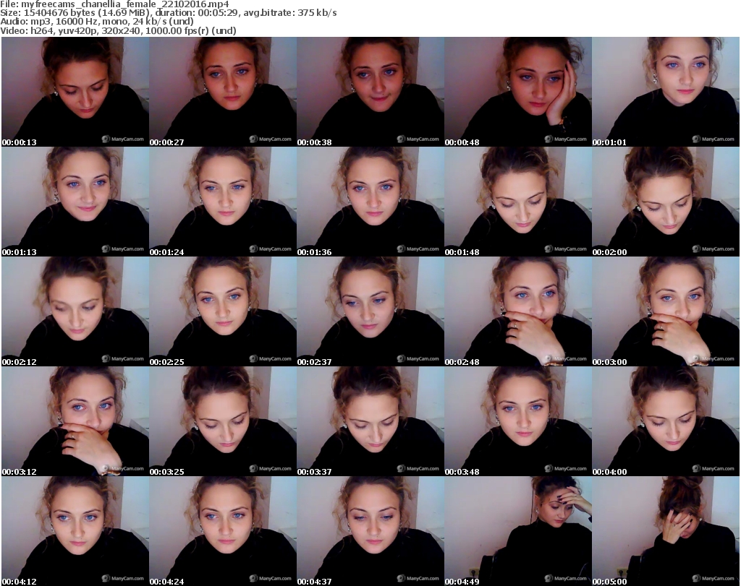The height and width of the screenshot is (586, 741).
Task: Click the 'Size: 15404676 bytes' info line
Action: [168, 13]
